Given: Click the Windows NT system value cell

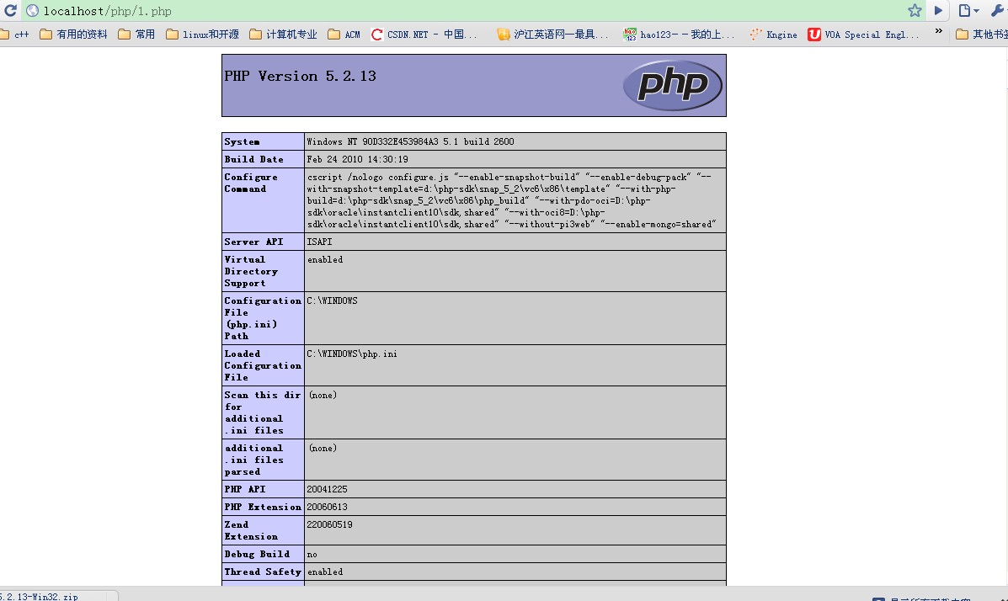Looking at the screenshot, I should pos(515,141).
